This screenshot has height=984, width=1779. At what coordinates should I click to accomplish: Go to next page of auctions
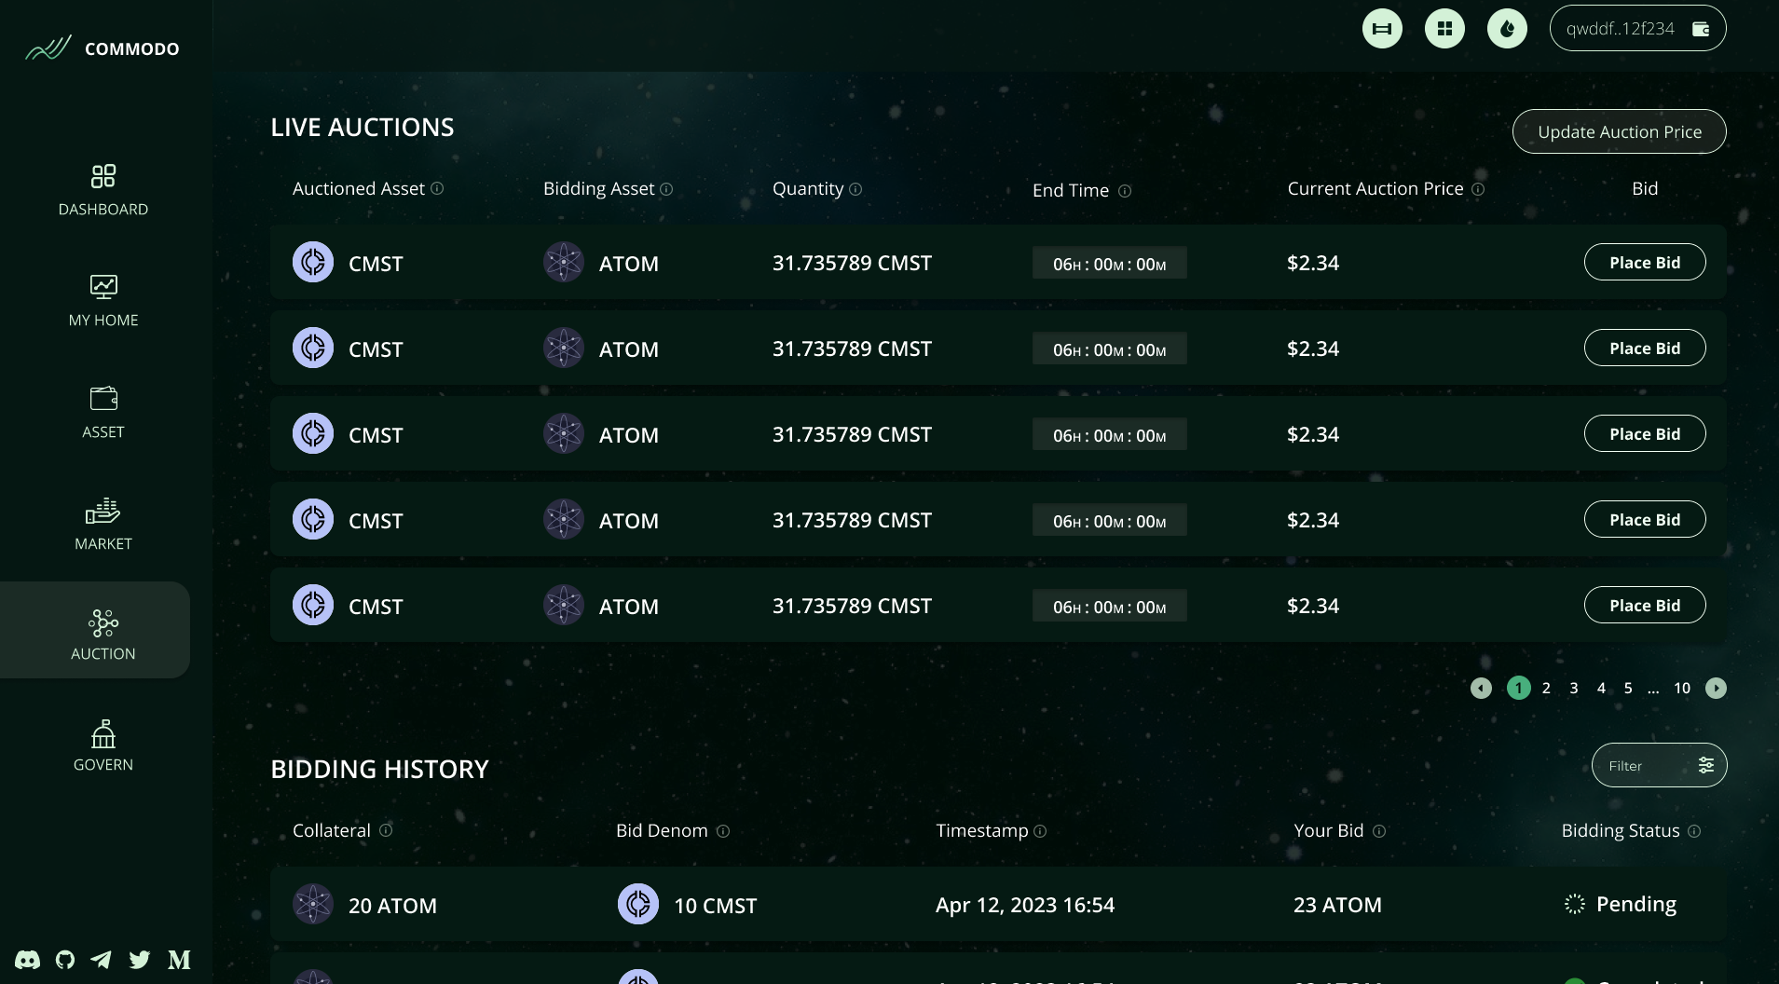click(x=1716, y=689)
